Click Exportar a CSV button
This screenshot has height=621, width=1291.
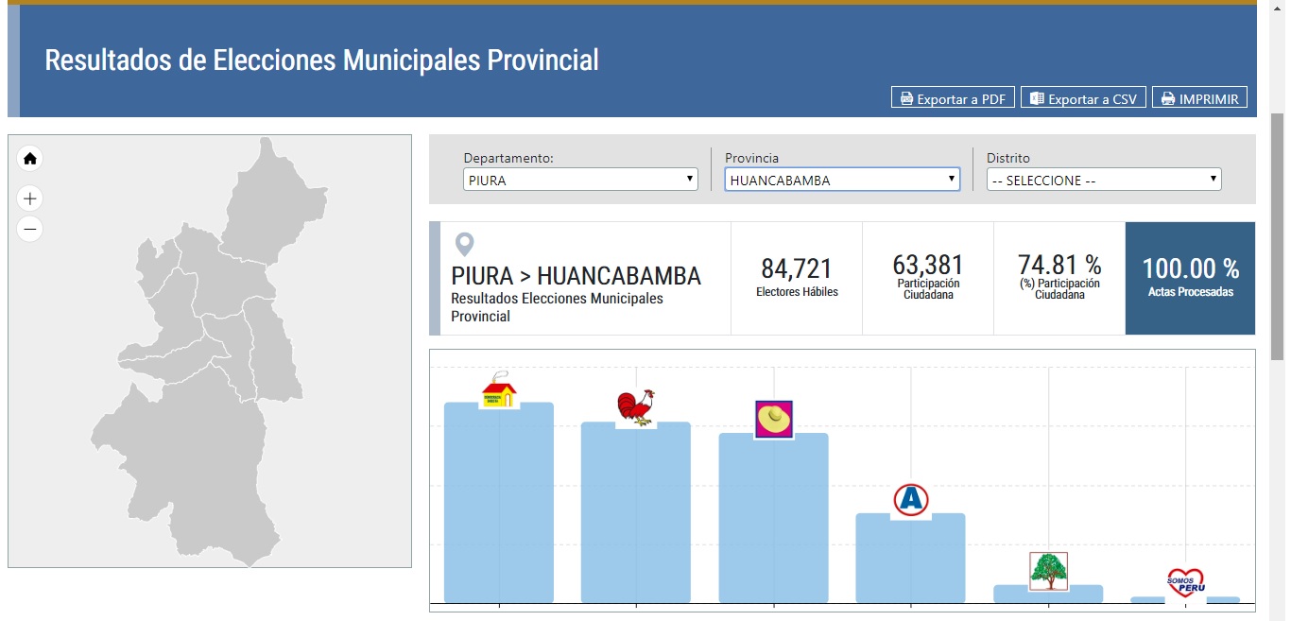tap(1083, 98)
